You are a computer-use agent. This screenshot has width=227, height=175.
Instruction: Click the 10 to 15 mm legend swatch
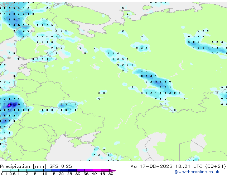(x=48, y=170)
